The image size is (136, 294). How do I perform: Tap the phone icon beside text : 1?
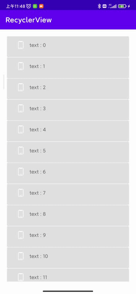pyautogui.click(x=21, y=66)
